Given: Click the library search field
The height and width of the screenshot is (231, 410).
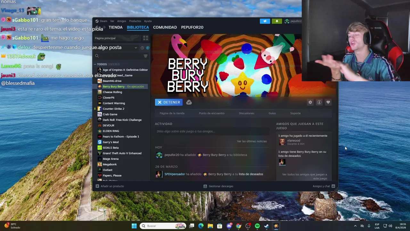Looking at the screenshot, I should (119, 56).
